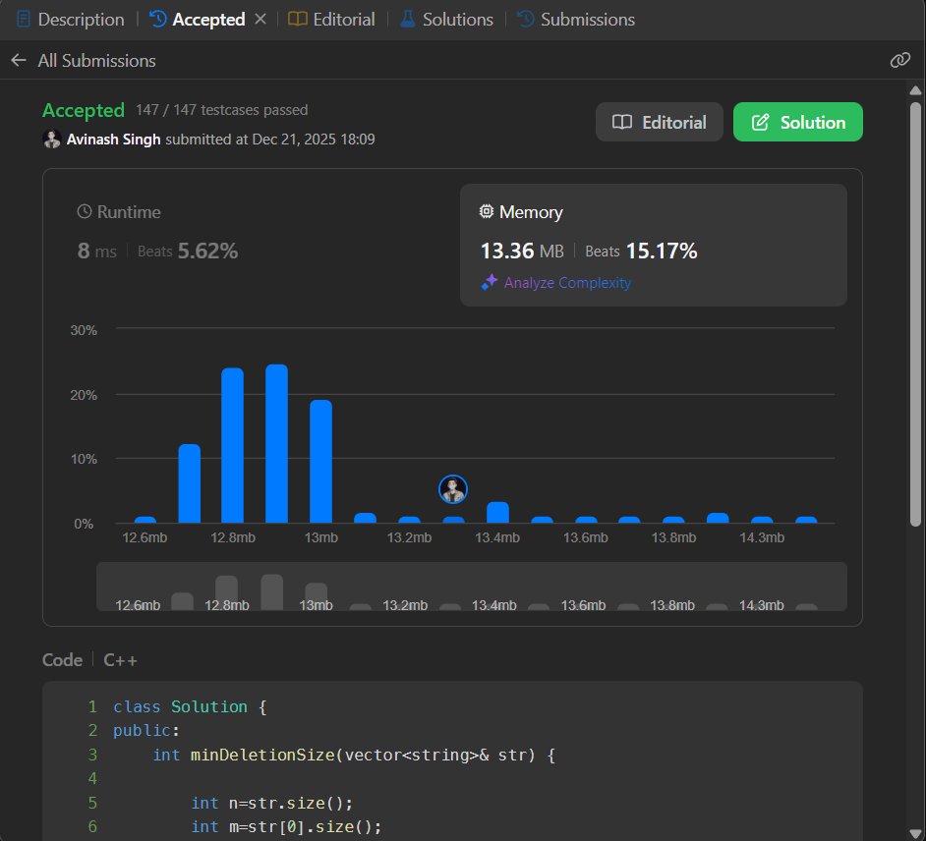The width and height of the screenshot is (926, 841).
Task: Click the sparkle icon by Analyze Complexity
Action: 489,282
